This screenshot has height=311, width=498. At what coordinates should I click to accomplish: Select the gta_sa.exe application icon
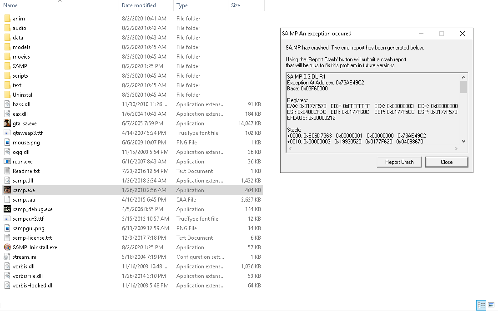(7, 123)
